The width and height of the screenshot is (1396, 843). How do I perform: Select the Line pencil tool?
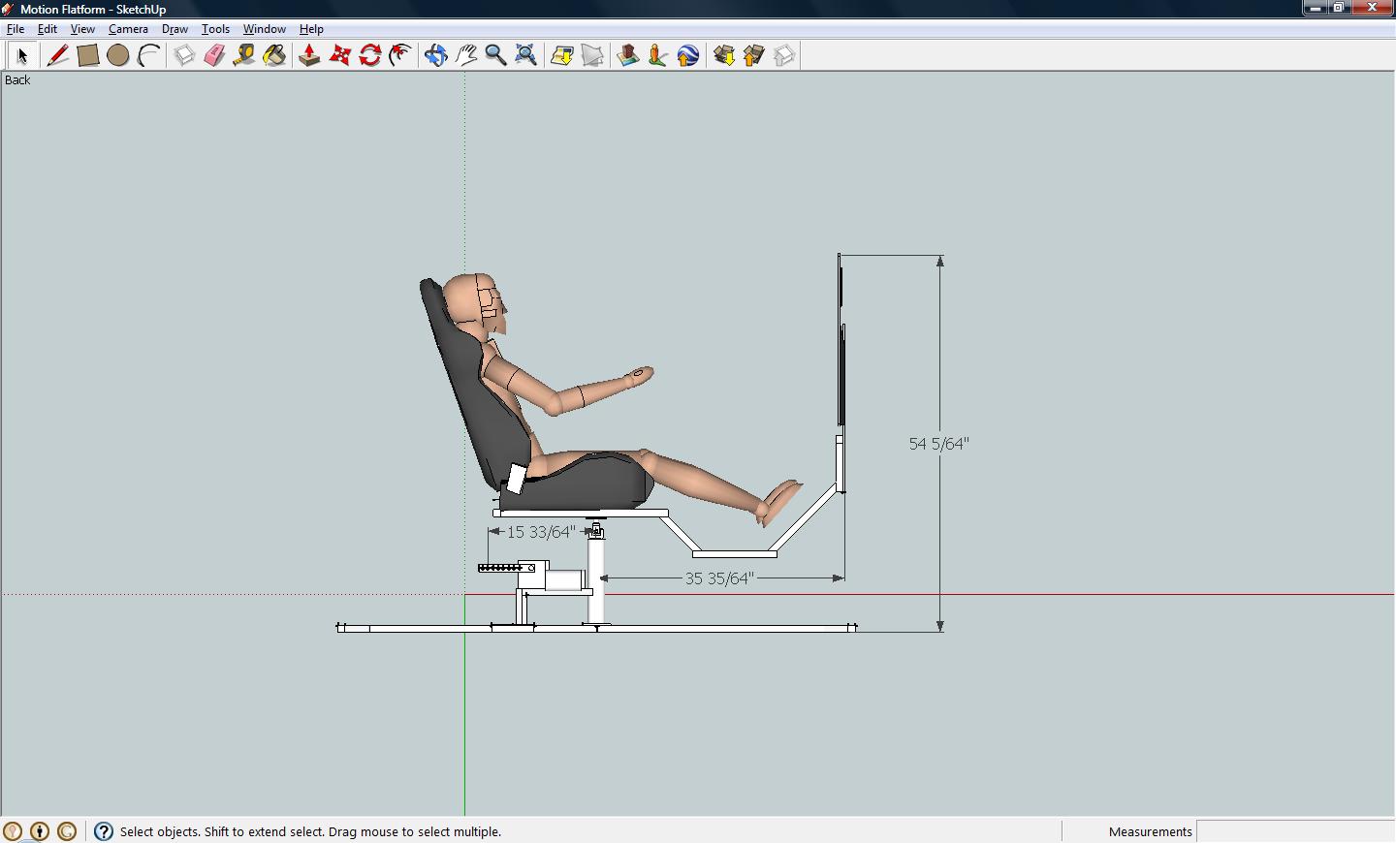coord(57,55)
